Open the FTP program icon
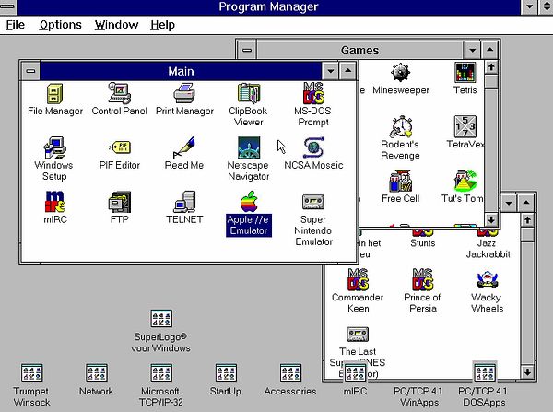The image size is (553, 412). [119, 202]
